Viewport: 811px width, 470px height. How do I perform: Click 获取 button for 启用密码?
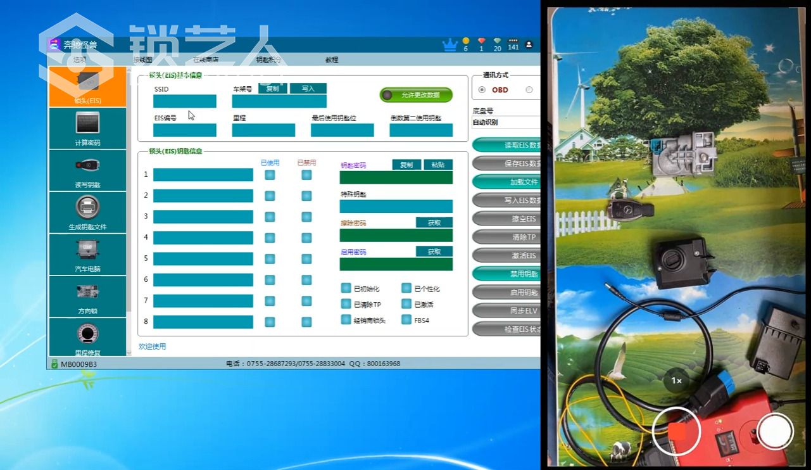click(x=434, y=251)
